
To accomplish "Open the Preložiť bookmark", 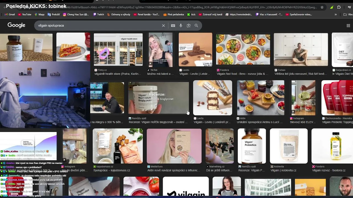I will point(54,15).
